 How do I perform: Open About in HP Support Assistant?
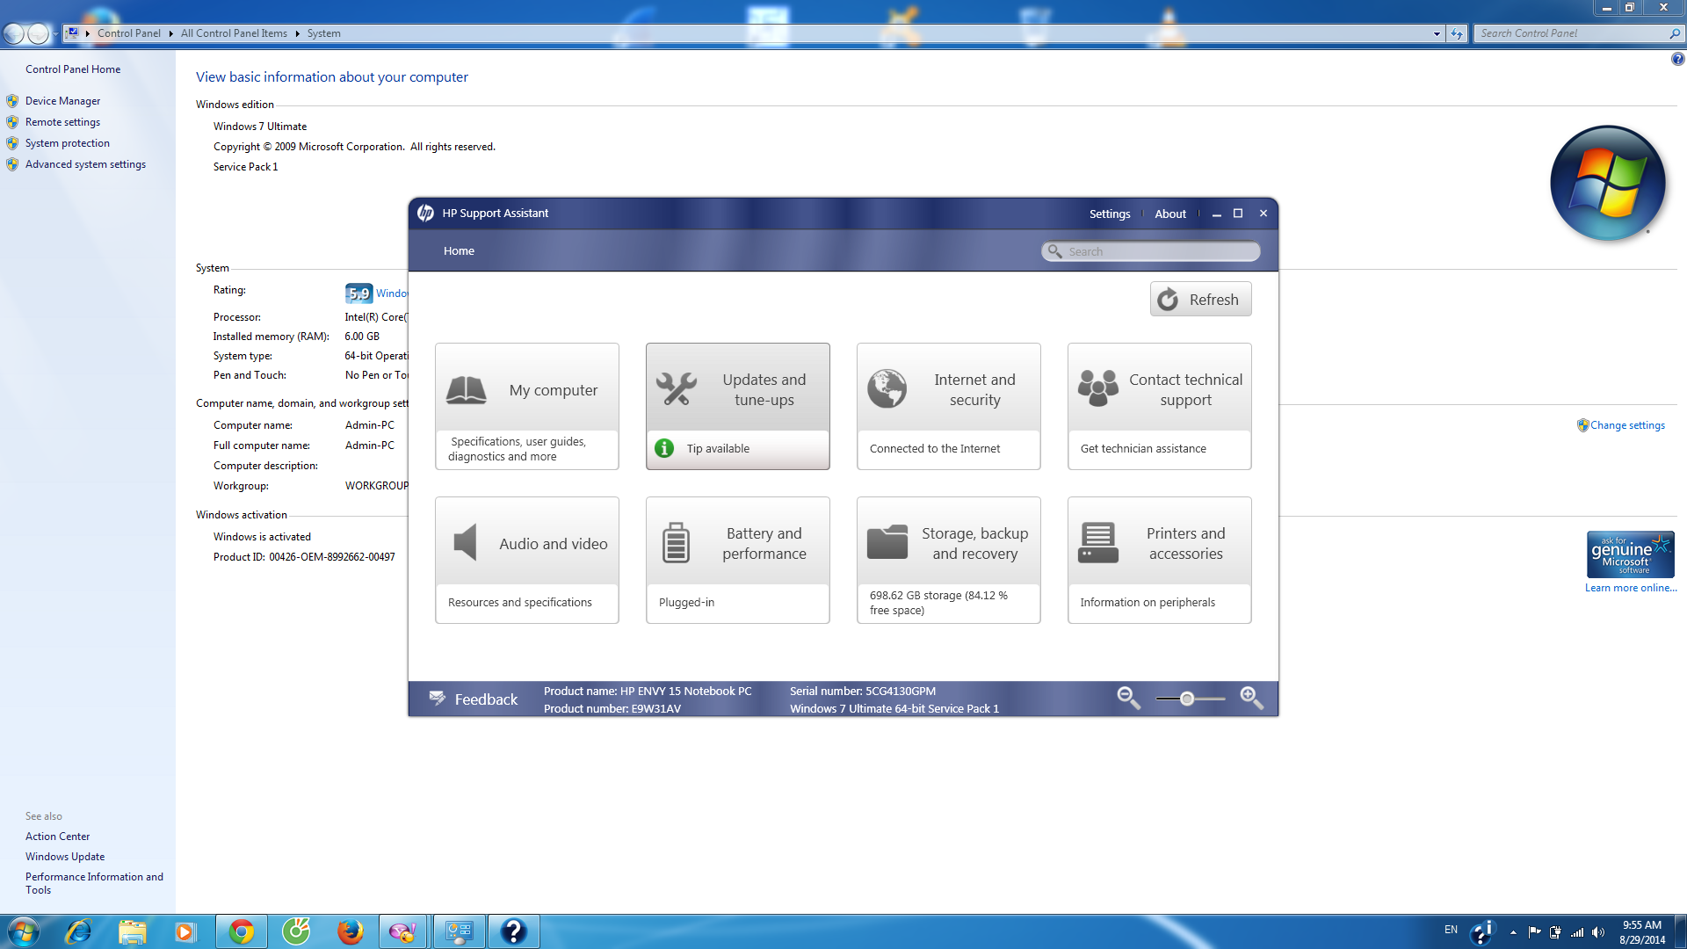pos(1170,214)
